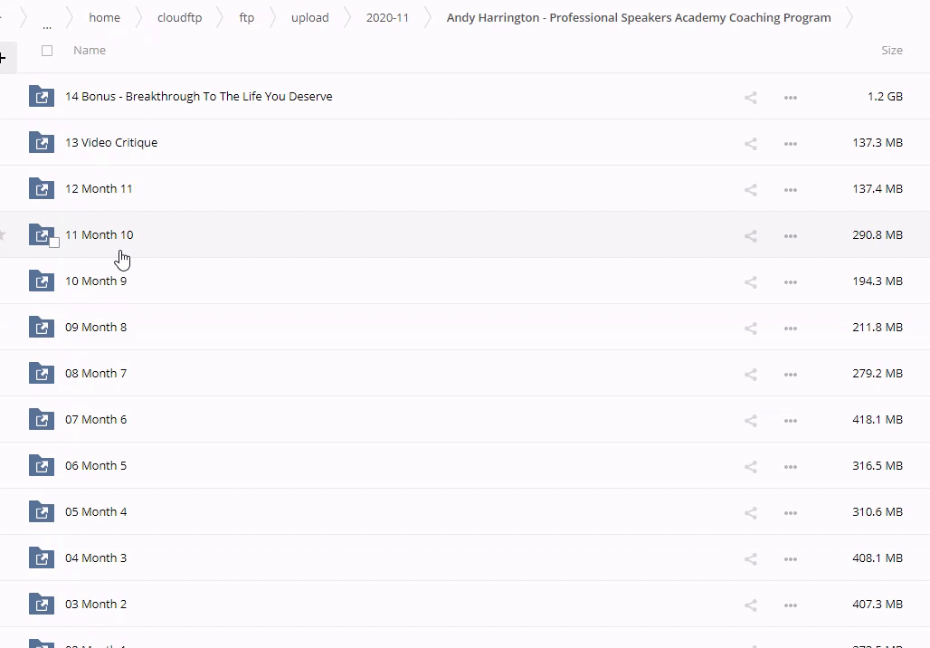Viewport: 930px width, 648px height.
Task: Click share icon for 12 Month 11
Action: click(x=750, y=190)
